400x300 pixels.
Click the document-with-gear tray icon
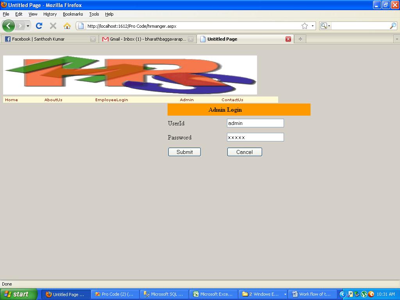pyautogui.click(x=350, y=294)
